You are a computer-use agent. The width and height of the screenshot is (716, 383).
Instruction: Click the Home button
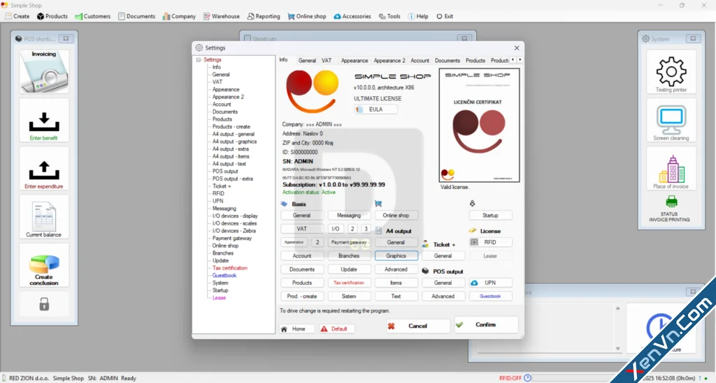[x=297, y=329]
